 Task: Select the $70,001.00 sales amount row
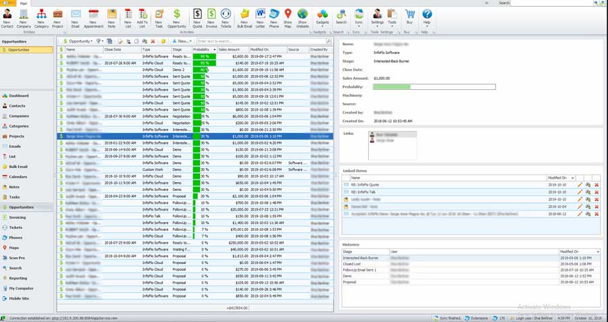pos(195,230)
